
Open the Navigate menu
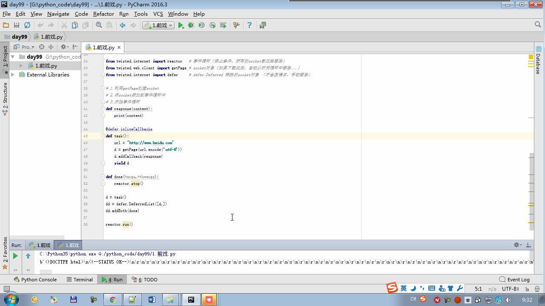pos(58,14)
